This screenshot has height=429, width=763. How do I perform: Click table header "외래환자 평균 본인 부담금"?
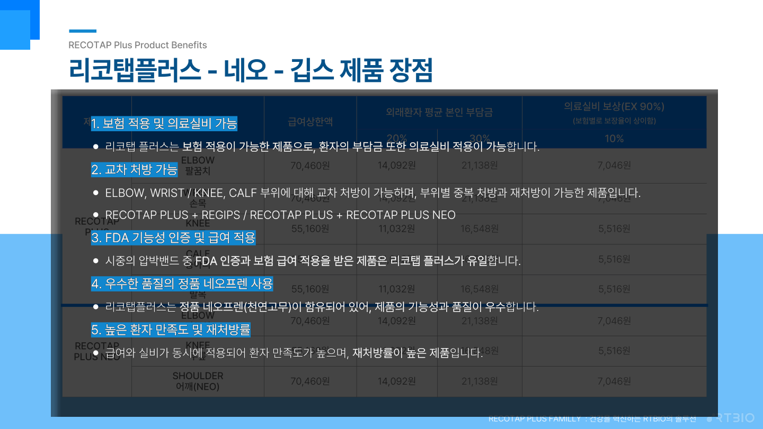pos(439,112)
